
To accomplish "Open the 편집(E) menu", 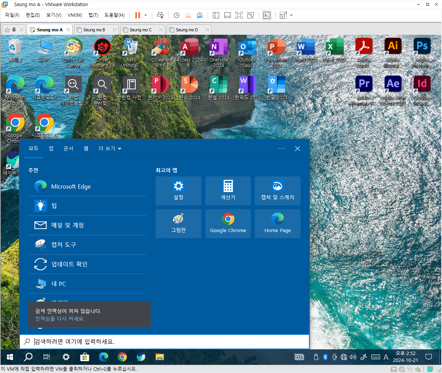I will [33, 15].
